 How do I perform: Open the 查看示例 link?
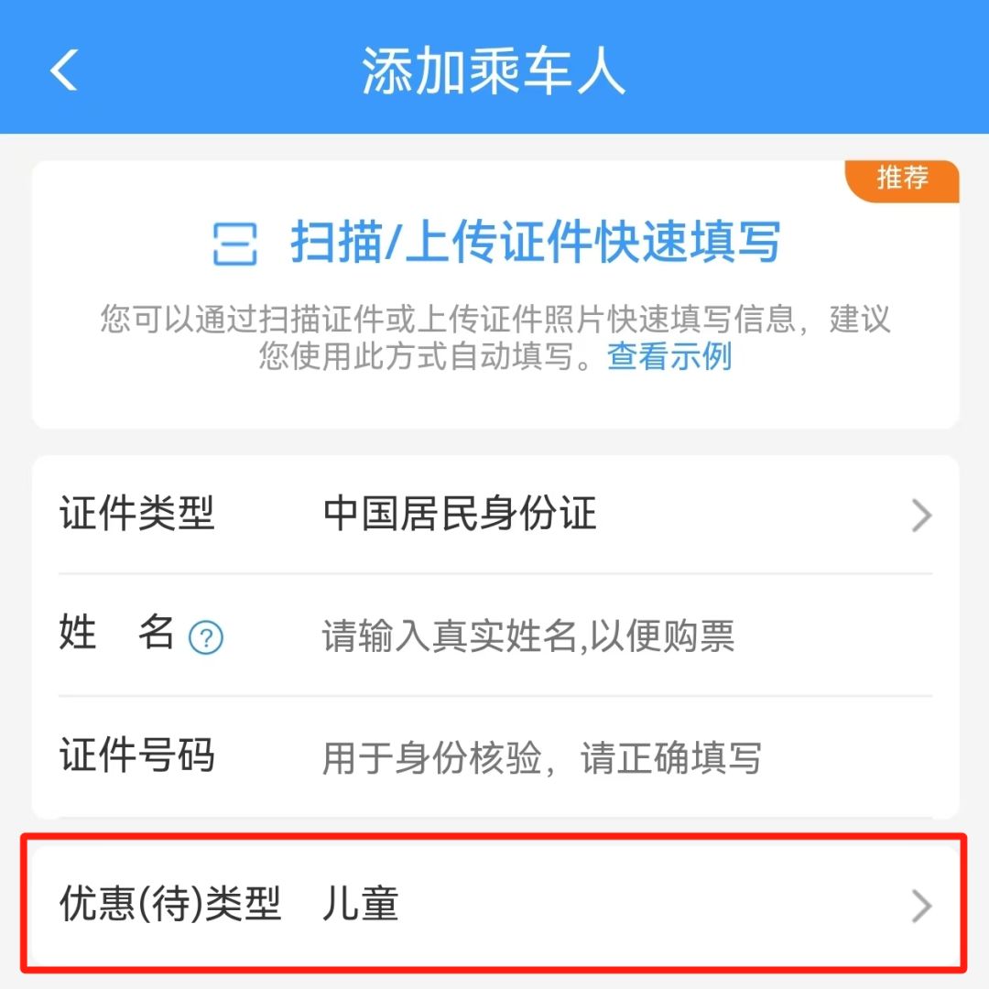(669, 356)
